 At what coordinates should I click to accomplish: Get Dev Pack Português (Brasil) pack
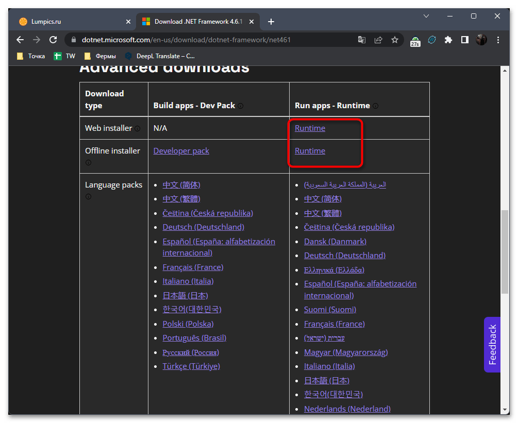pyautogui.click(x=195, y=338)
